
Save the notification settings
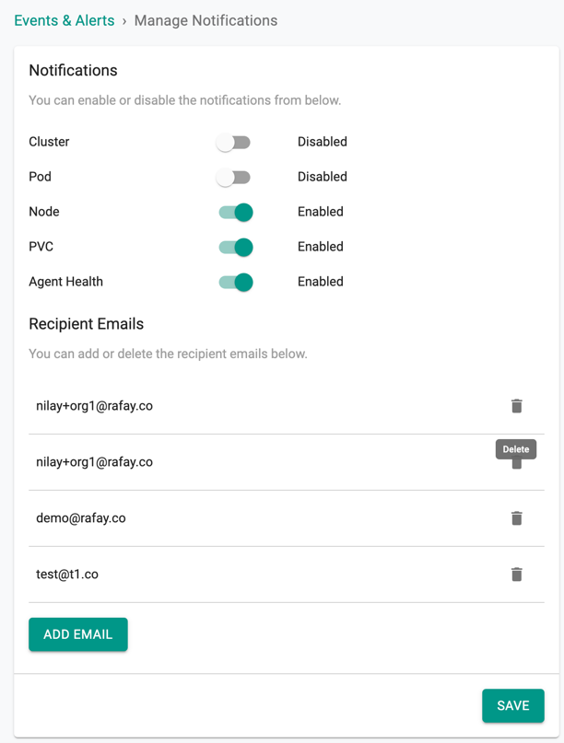click(x=512, y=705)
